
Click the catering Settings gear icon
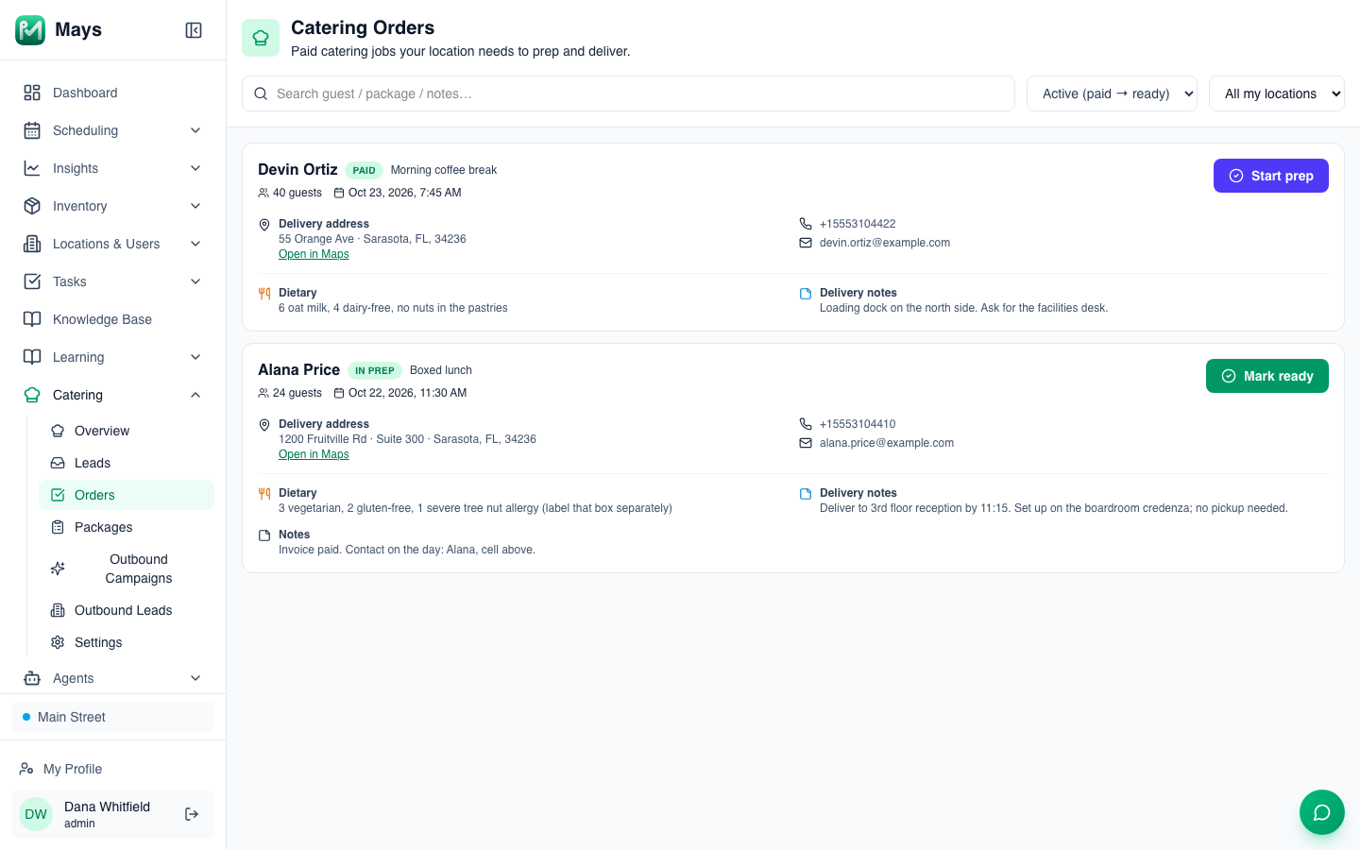pyautogui.click(x=58, y=642)
